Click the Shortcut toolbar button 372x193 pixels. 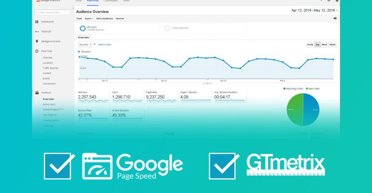pyautogui.click(x=120, y=19)
